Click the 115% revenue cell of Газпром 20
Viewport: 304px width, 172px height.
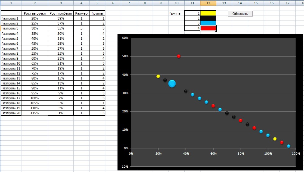click(x=35, y=113)
